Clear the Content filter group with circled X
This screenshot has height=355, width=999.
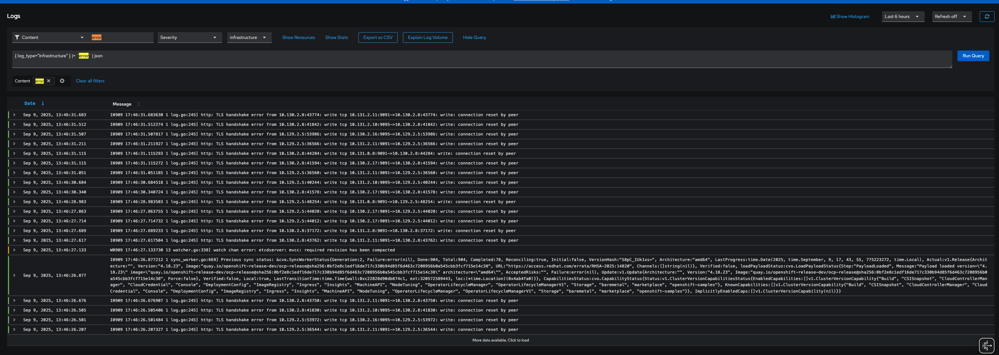(x=62, y=81)
